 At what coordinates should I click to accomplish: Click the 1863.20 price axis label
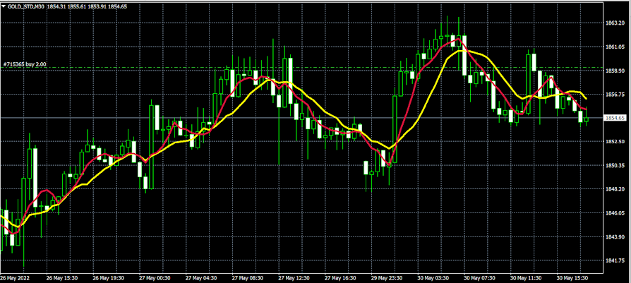tap(615, 23)
